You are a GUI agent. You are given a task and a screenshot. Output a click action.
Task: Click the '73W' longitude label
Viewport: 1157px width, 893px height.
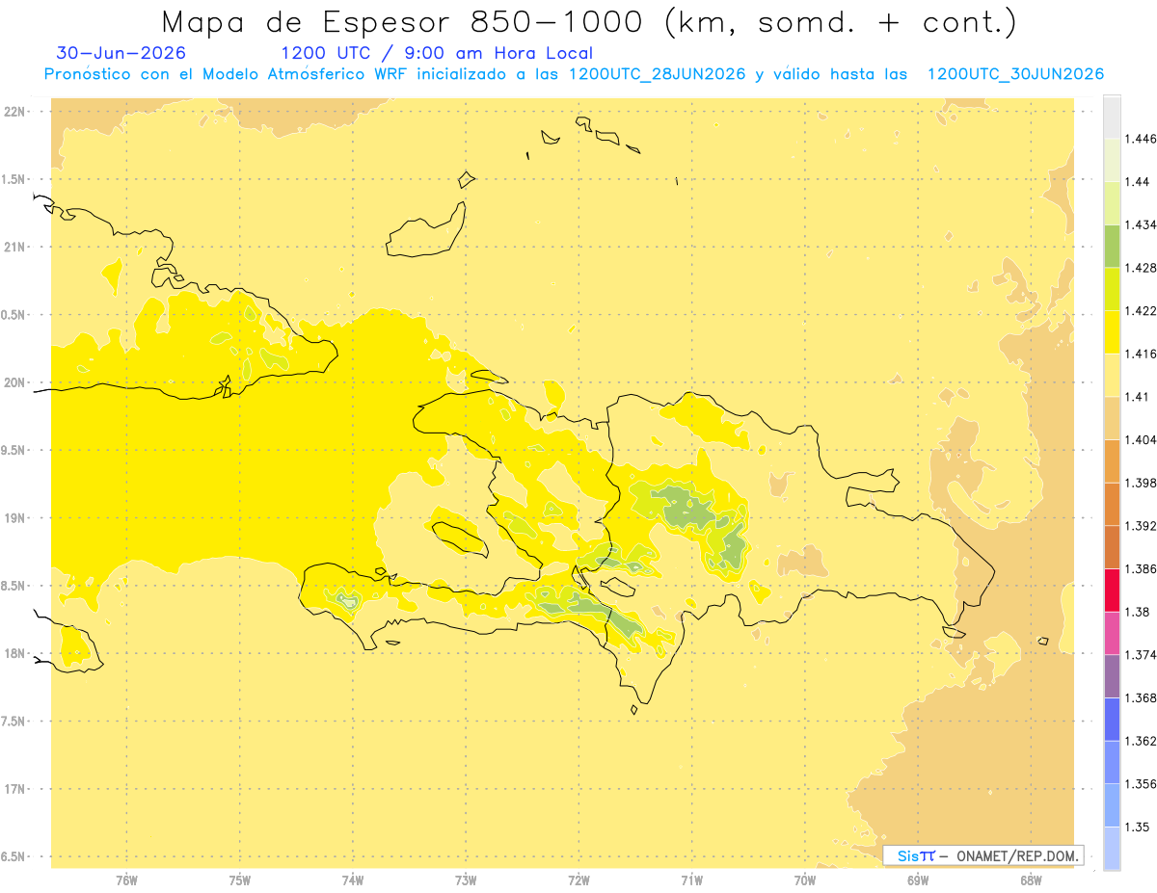click(x=466, y=880)
